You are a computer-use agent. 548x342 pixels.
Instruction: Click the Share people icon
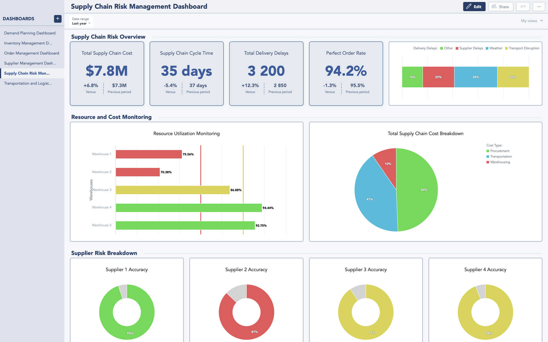click(494, 6)
